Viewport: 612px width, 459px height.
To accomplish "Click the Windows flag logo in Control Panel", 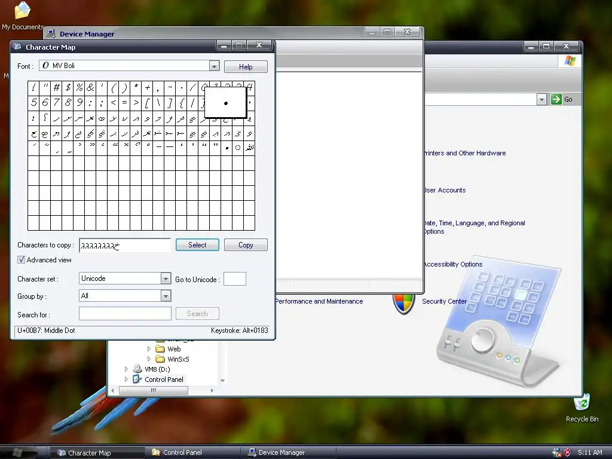I will [570, 61].
